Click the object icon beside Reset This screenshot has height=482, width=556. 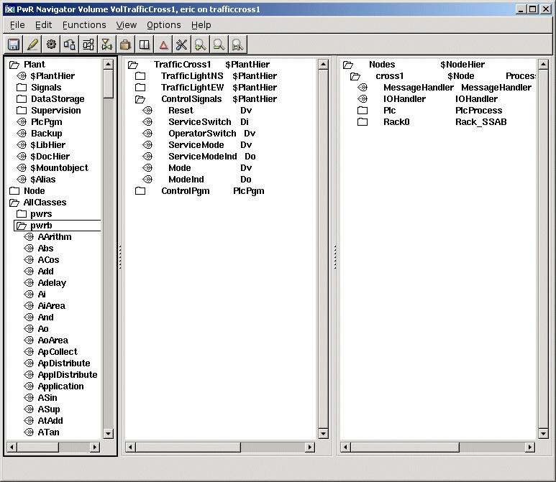click(147, 111)
